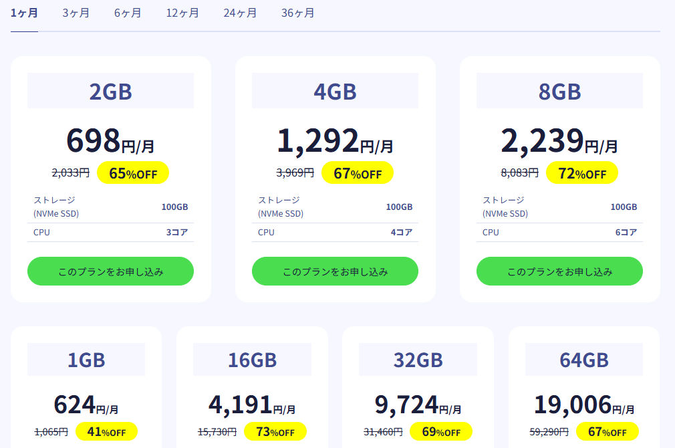This screenshot has height=448, width=675.
Task: Select the 36ヶ月 contract tab
Action: pyautogui.click(x=297, y=13)
